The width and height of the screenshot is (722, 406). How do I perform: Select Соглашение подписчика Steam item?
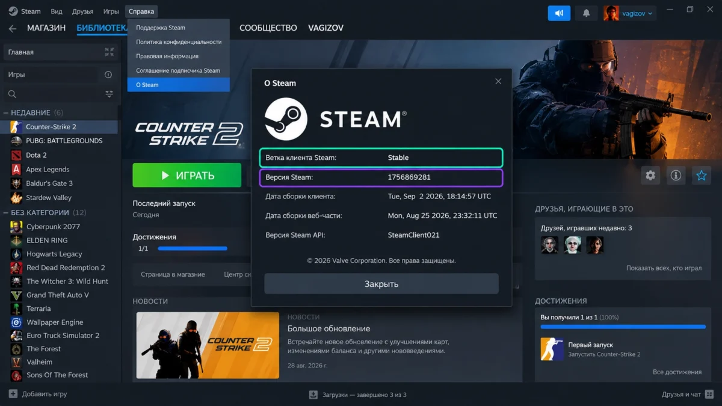pos(178,70)
